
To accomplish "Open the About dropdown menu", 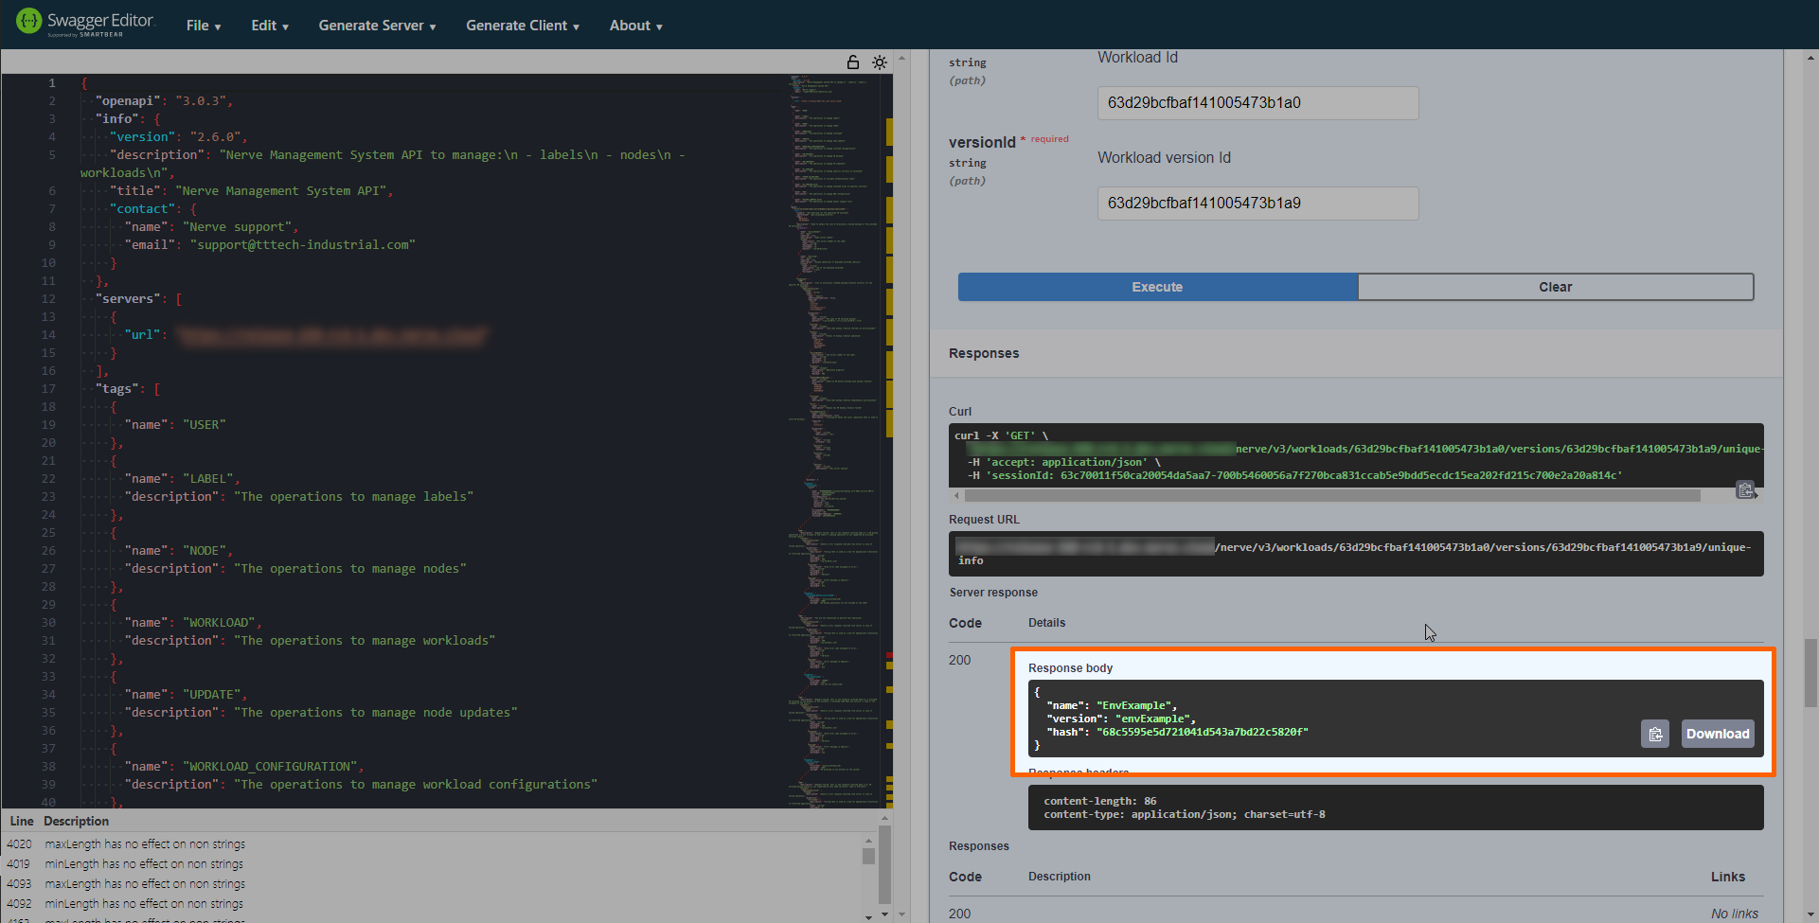I will (635, 26).
